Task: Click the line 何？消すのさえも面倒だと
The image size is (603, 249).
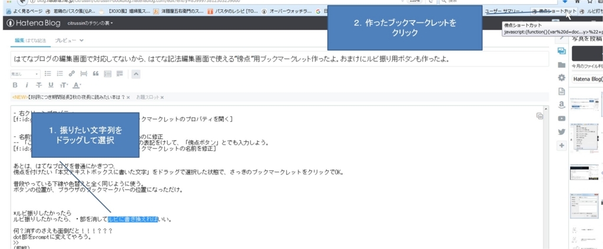Action: tap(62, 231)
